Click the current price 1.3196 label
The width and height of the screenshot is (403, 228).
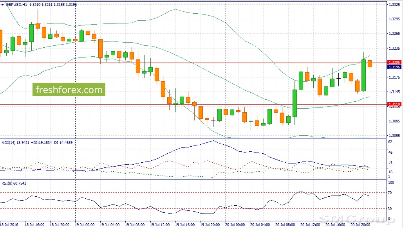(393, 67)
